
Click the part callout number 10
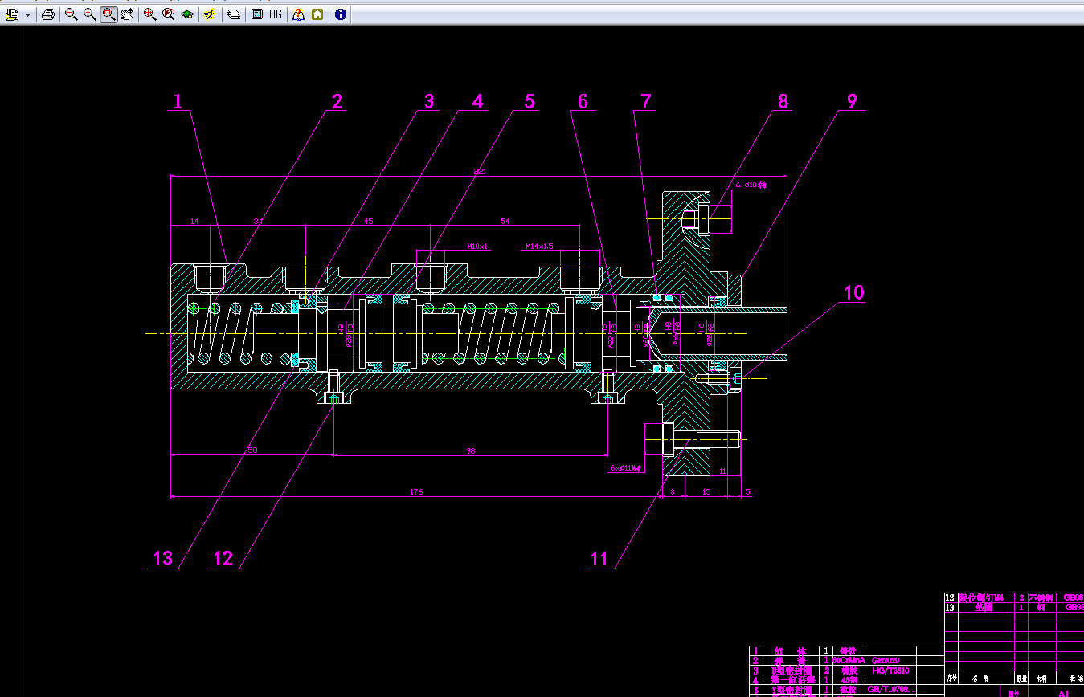853,293
